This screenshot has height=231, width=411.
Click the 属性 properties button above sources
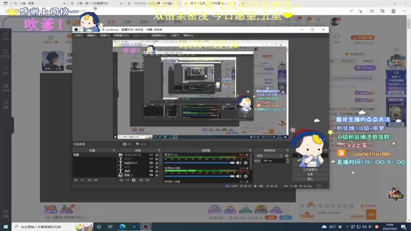[x=127, y=144]
